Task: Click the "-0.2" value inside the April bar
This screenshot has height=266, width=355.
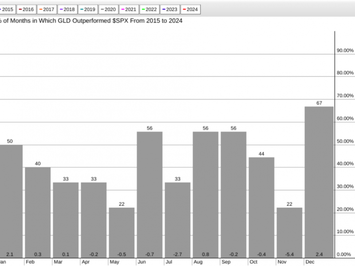Action: click(94, 254)
